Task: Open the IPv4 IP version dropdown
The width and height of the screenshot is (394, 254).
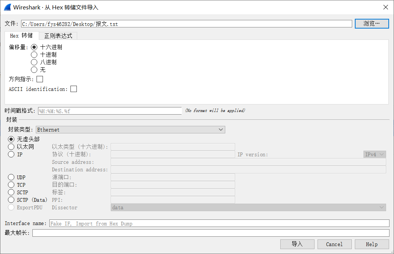Action: (375, 154)
